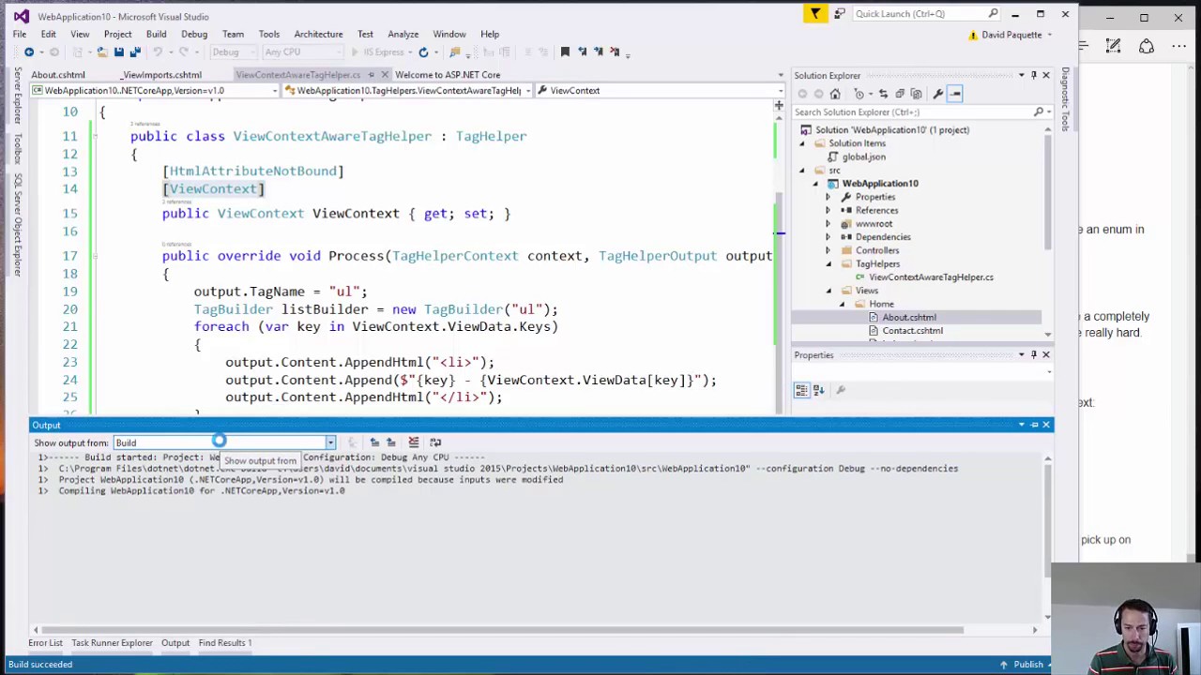The width and height of the screenshot is (1201, 675).
Task: Open the Task Runner Explorer tab
Action: [x=112, y=643]
